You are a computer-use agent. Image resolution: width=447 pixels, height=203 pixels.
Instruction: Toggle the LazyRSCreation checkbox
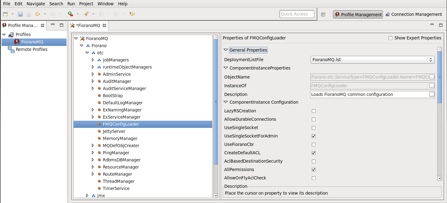(314, 111)
